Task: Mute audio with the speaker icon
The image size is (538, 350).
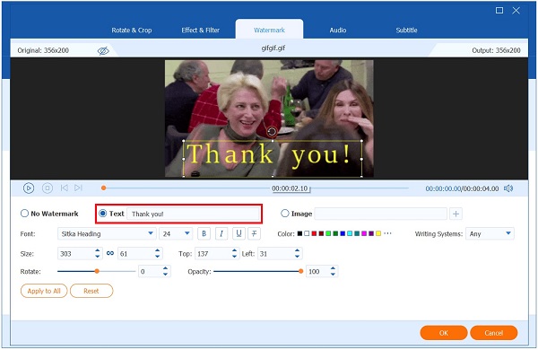Action: pos(508,188)
